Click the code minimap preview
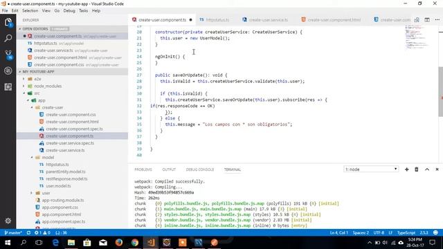This screenshot has height=249, width=443. 417,37
